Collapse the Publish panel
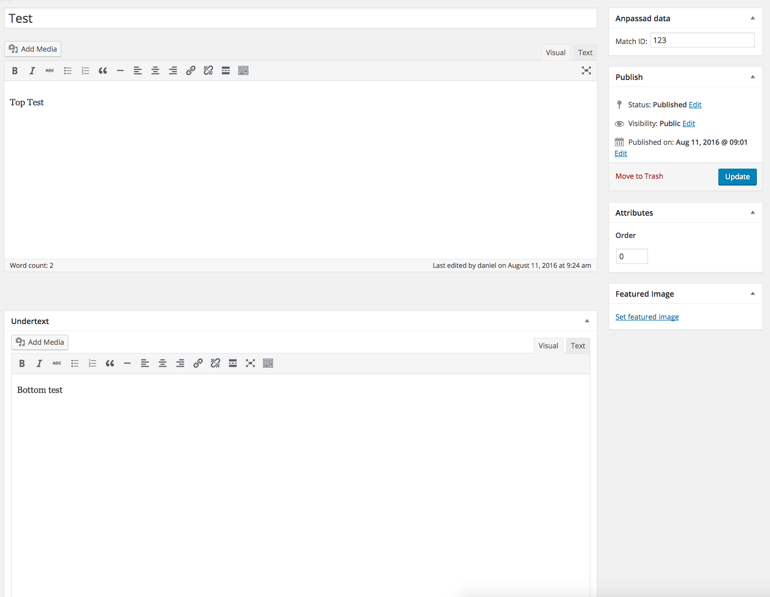The image size is (770, 597). 753,77
